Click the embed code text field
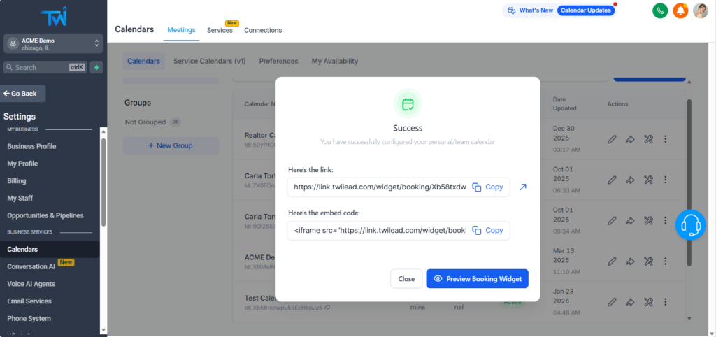This screenshot has height=337, width=716. (x=380, y=231)
